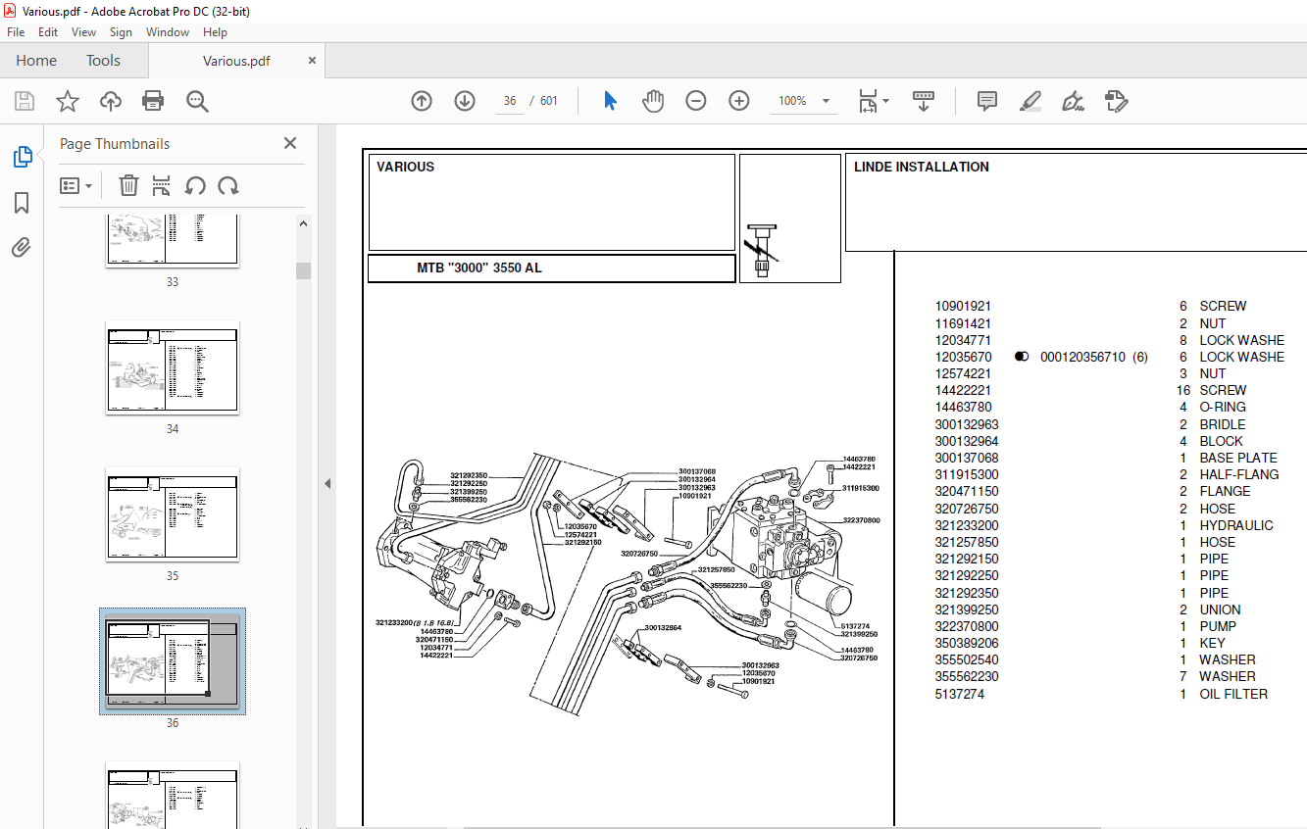Add the document to bookmarks with the star

(68, 101)
